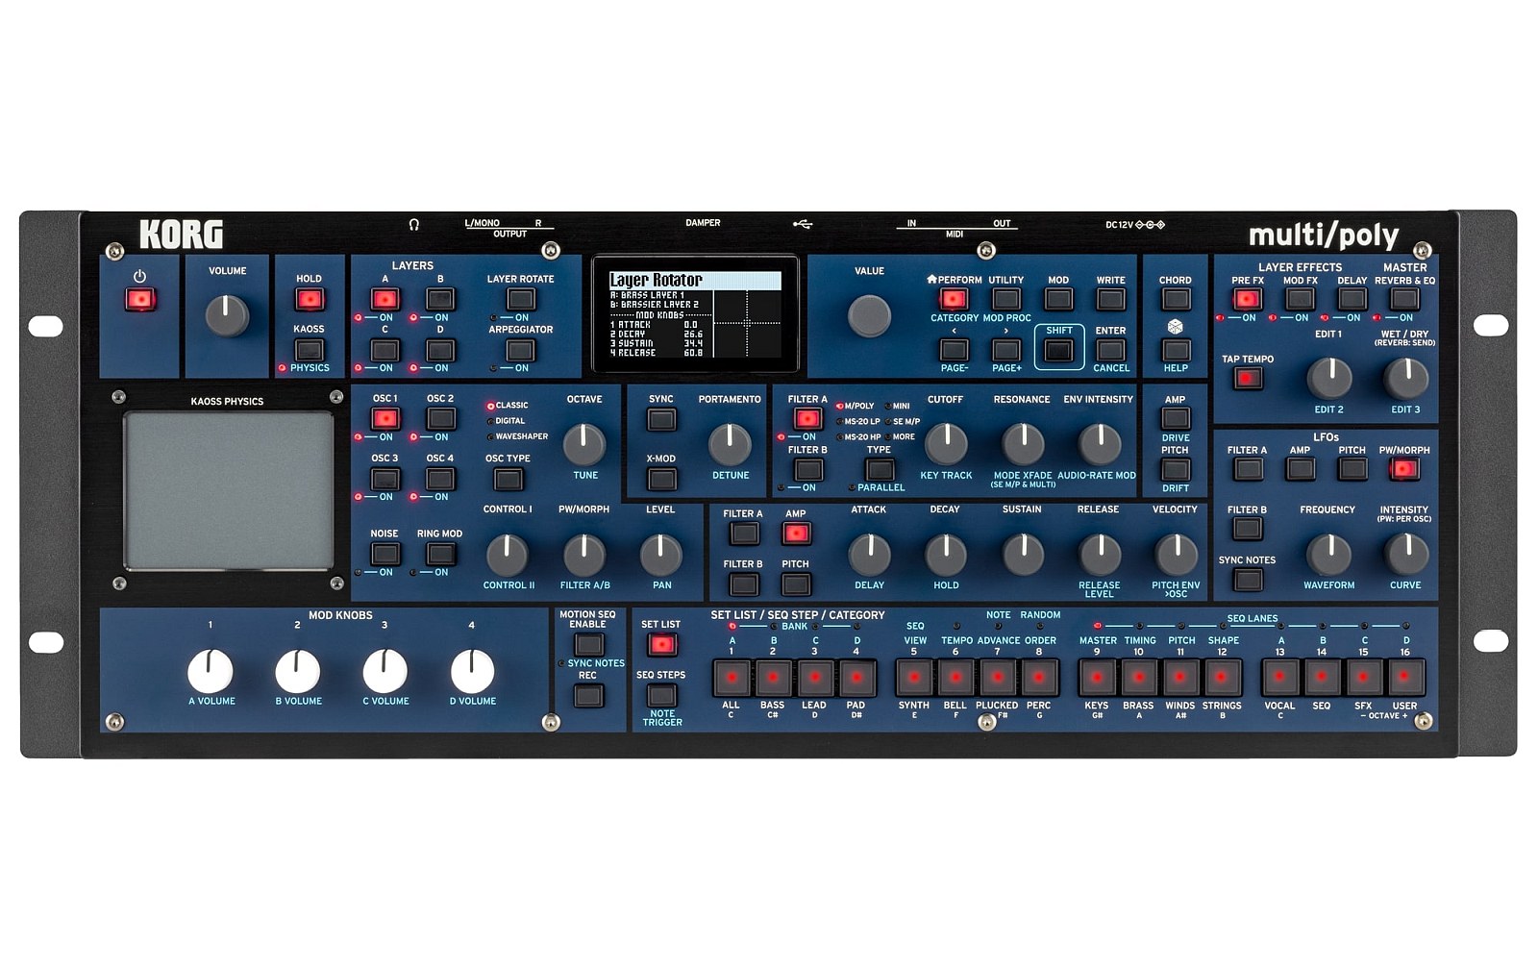This screenshot has width=1538, height=968.
Task: Select Layer A button
Action: pos(384,299)
